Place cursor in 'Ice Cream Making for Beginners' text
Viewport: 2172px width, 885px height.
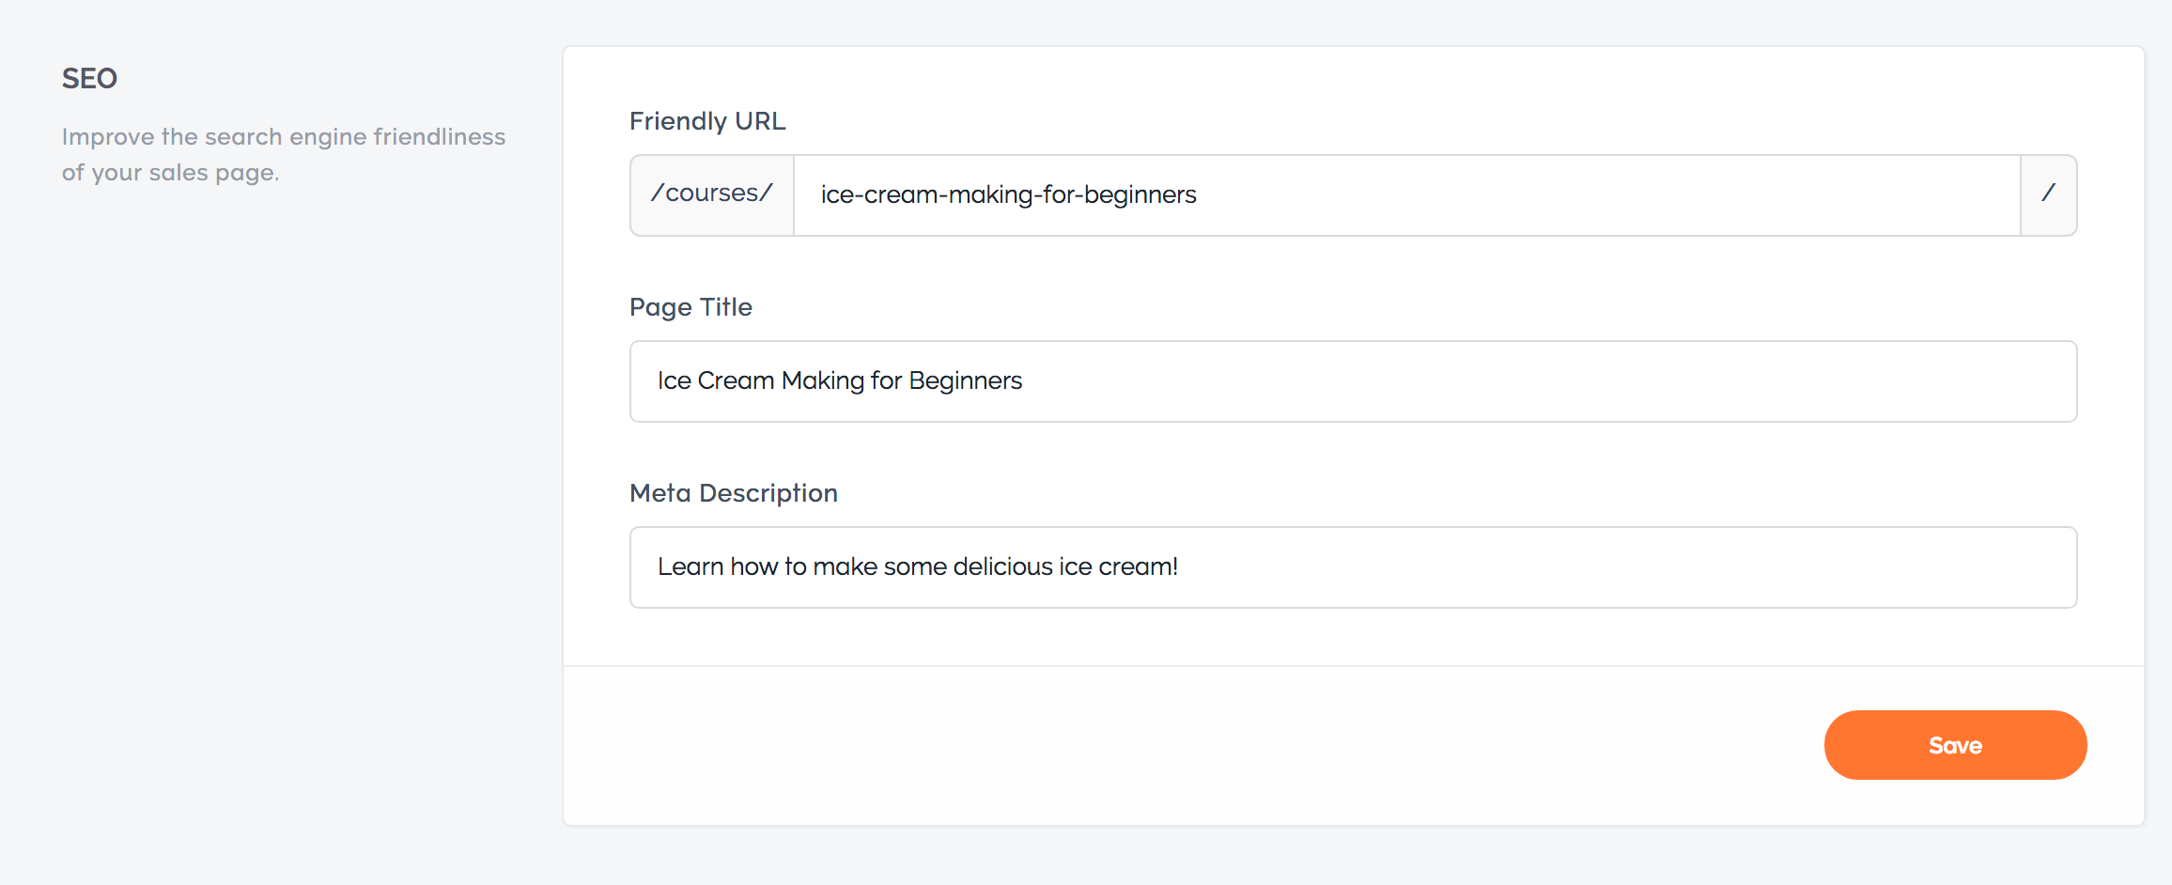(x=840, y=380)
